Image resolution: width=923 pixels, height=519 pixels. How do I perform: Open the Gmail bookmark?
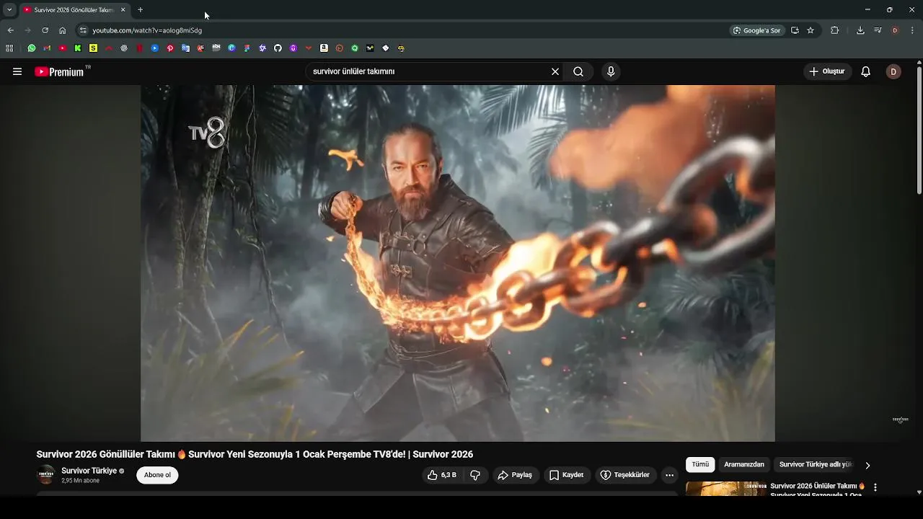tap(47, 48)
